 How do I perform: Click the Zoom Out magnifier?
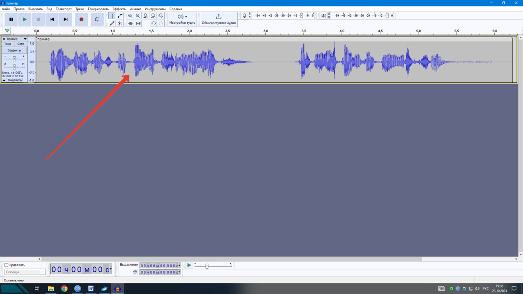pos(138,16)
